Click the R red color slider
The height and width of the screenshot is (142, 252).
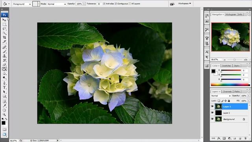pyautogui.click(x=231, y=70)
